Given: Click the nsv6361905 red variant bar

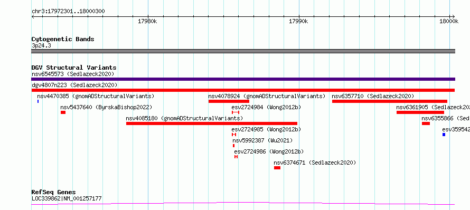Looking at the screenshot, I should tap(420, 112).
